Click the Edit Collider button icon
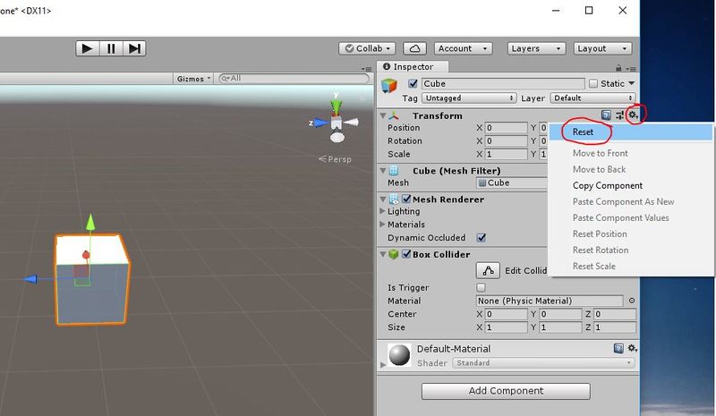Image resolution: width=716 pixels, height=416 pixels. click(x=488, y=271)
